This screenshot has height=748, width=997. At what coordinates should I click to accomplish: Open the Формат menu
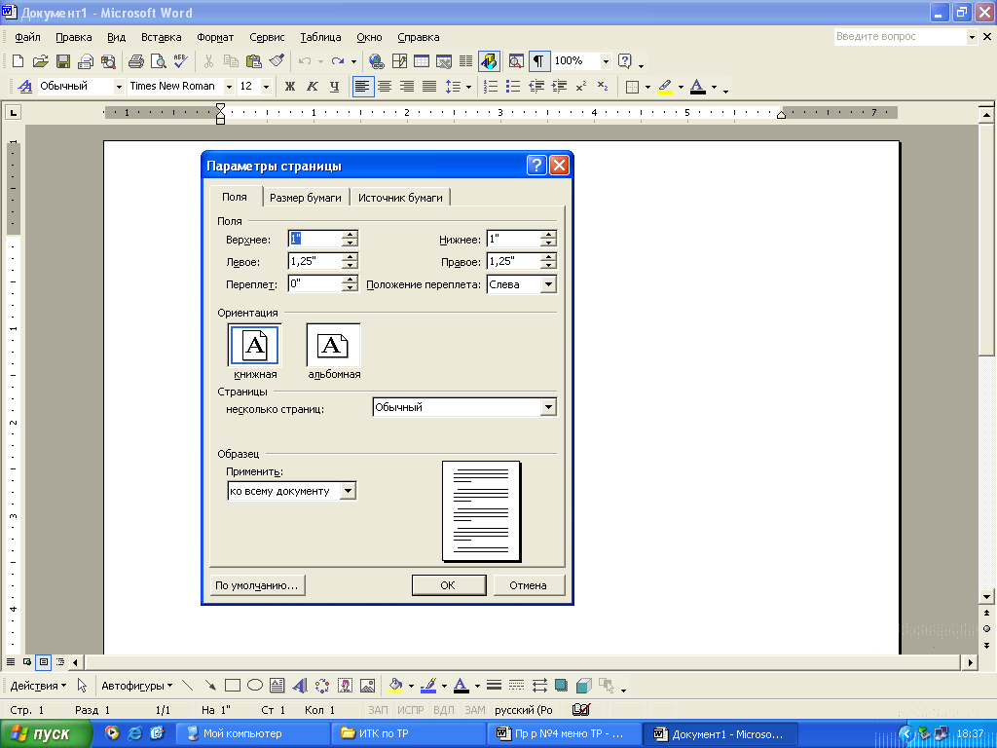(x=215, y=38)
